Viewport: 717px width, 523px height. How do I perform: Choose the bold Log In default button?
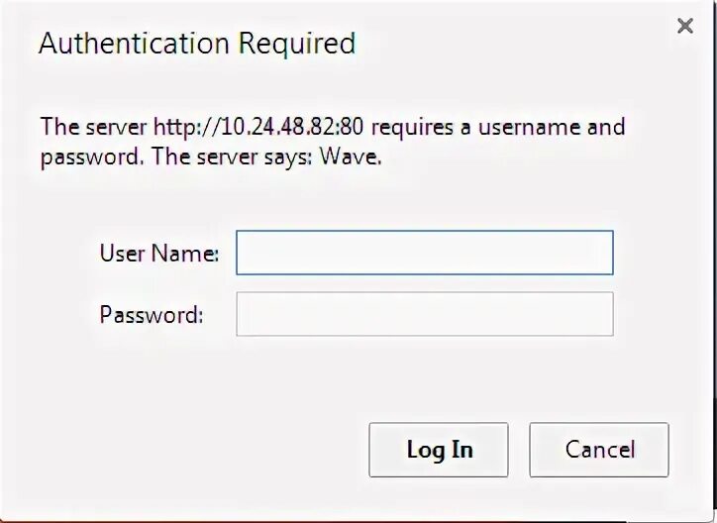tap(439, 450)
